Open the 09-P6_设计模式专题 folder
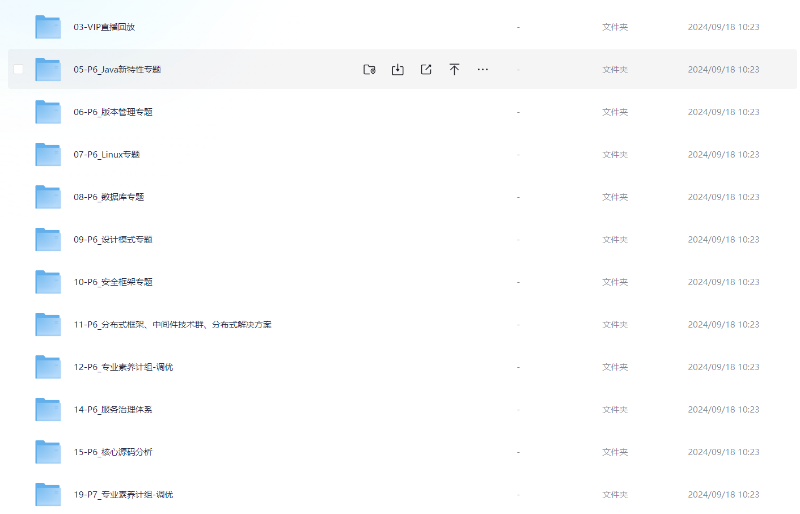Viewport: 800px width, 514px height. click(x=113, y=240)
